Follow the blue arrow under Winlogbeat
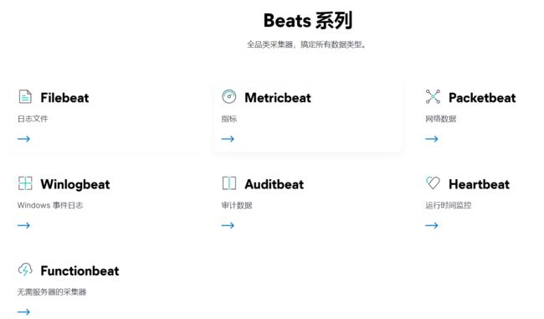The width and height of the screenshot is (544, 319). tap(24, 225)
